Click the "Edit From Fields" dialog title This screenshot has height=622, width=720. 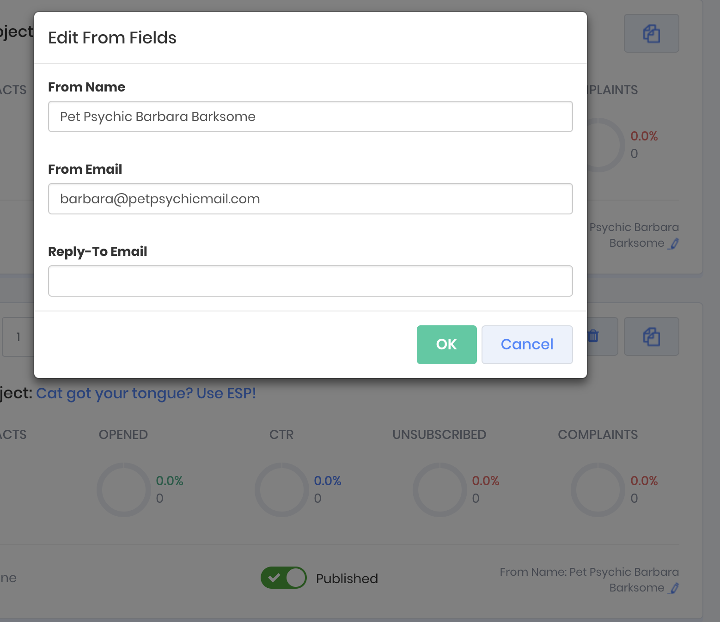tap(112, 38)
